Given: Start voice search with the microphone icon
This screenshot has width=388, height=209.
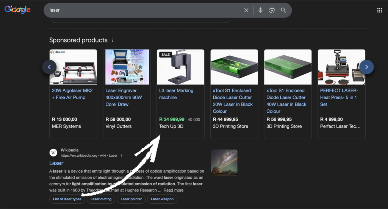Looking at the screenshot, I should (260, 10).
